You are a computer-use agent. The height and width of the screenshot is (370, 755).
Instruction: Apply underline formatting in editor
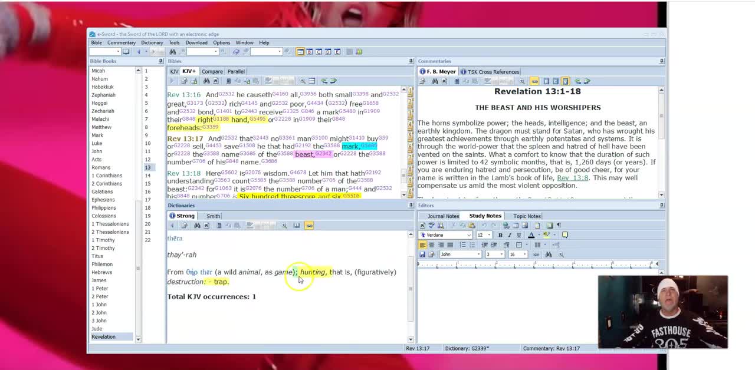point(519,235)
